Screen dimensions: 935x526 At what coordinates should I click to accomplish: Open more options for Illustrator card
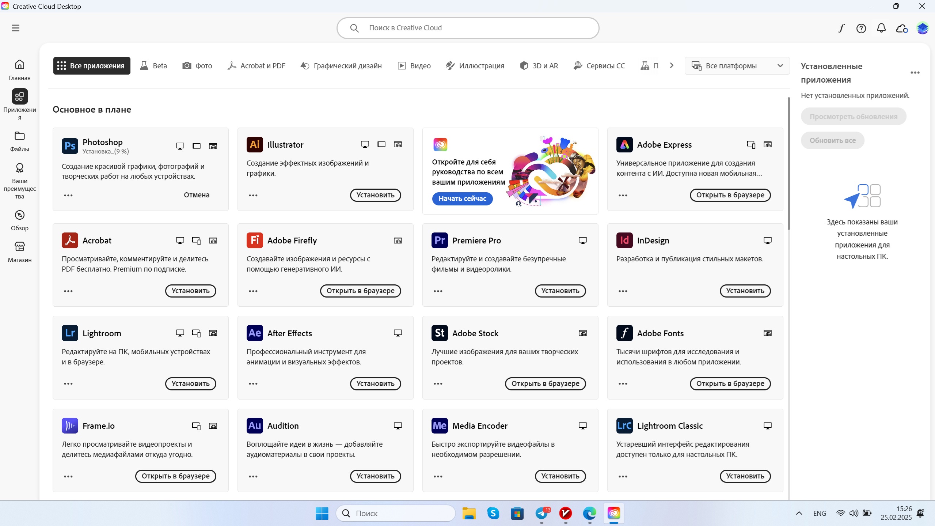[x=253, y=195]
